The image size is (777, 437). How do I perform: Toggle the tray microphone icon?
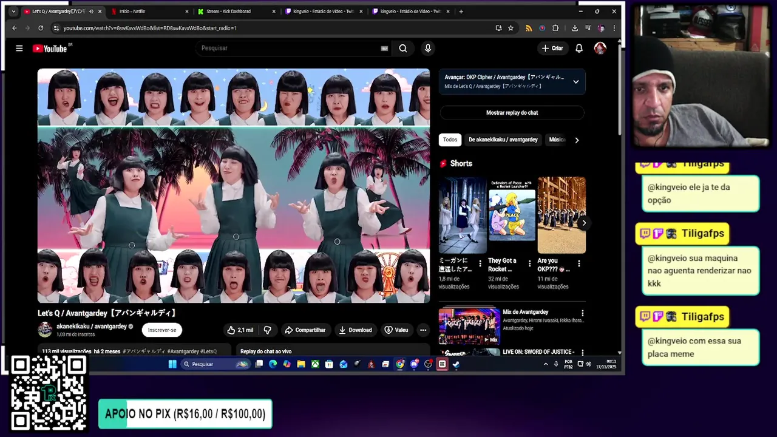555,364
